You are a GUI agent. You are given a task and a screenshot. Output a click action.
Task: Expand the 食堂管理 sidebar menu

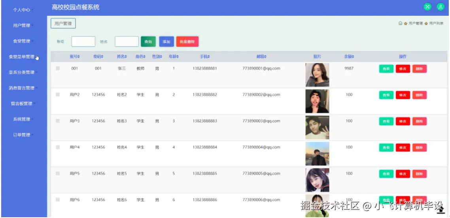[23, 41]
